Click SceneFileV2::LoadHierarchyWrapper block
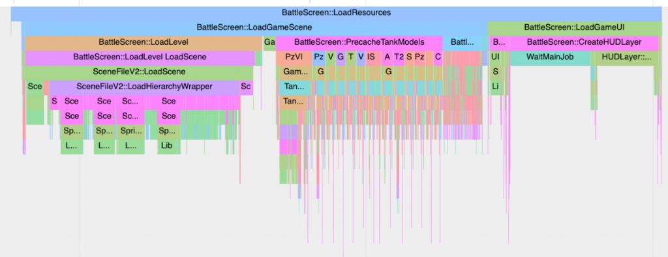 click(144, 87)
